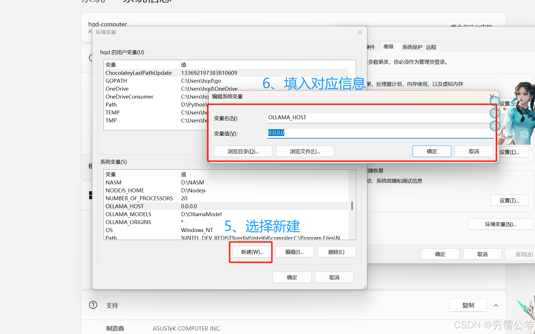Select the OLLAMA_ORIGINS system variable row

(x=128, y=222)
